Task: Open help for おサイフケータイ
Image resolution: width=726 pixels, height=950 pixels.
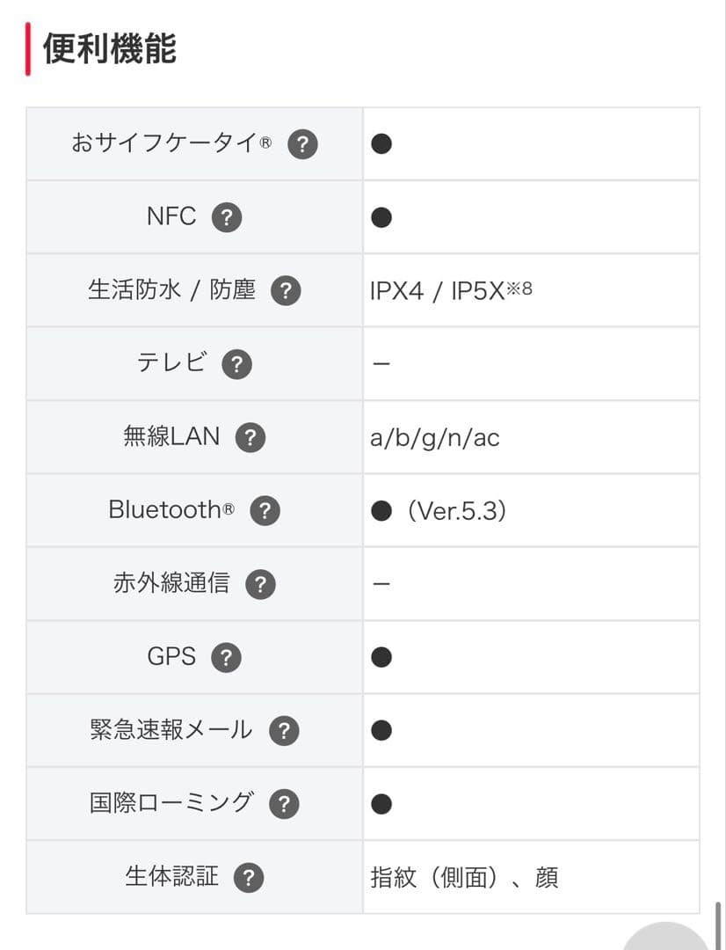Action: [302, 143]
